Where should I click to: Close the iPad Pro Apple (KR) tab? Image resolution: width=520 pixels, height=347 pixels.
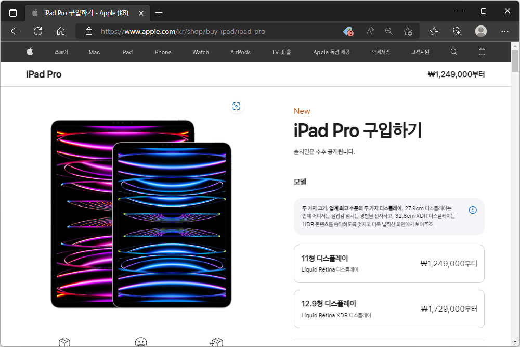tap(141, 14)
